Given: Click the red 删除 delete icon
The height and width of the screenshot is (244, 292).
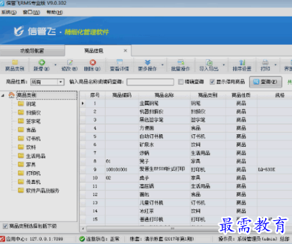Looking at the screenshot, I should click(x=93, y=63).
